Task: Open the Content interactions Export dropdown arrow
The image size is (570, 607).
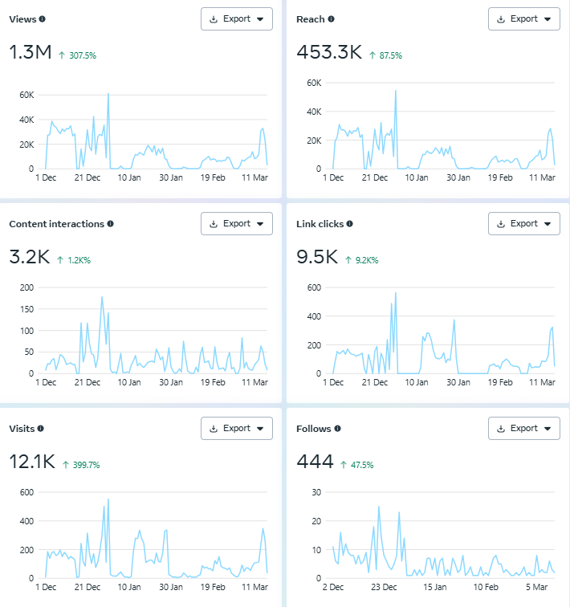Action: (x=260, y=224)
